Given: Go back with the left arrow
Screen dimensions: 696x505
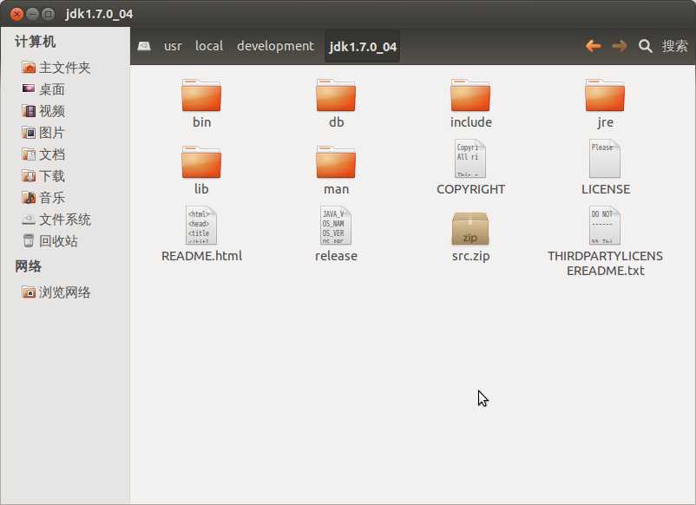Looking at the screenshot, I should tap(593, 46).
